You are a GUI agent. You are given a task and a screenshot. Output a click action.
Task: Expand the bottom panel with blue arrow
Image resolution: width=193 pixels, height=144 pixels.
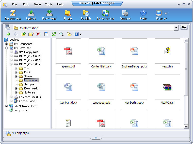pyautogui.click(x=96, y=138)
